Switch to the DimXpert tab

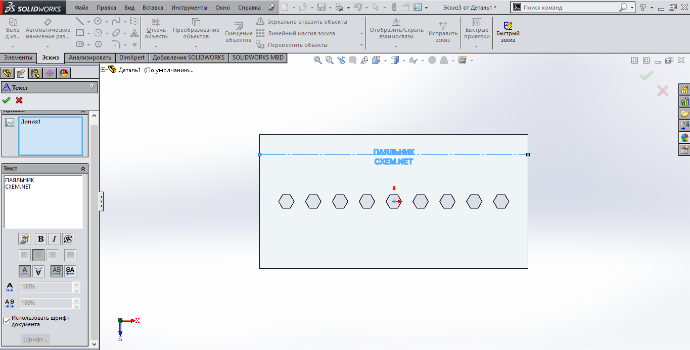132,57
